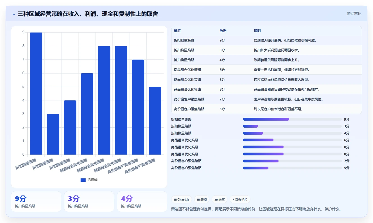The width and height of the screenshot is (373, 223).
Task: Click the 数据卡片 chip
Action: 240,199
